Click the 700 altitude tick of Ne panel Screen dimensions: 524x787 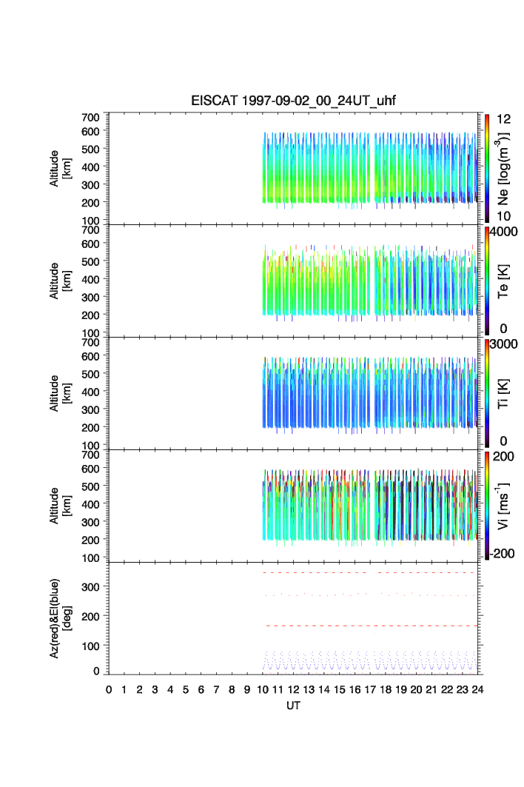[x=91, y=118]
